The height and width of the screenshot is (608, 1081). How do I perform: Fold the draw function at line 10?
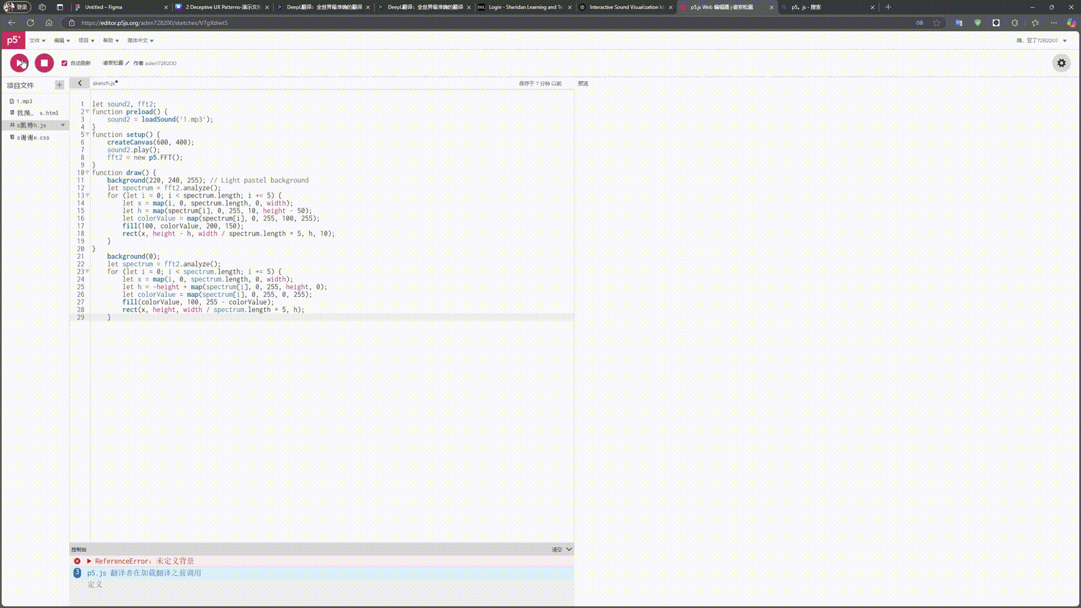coord(87,172)
